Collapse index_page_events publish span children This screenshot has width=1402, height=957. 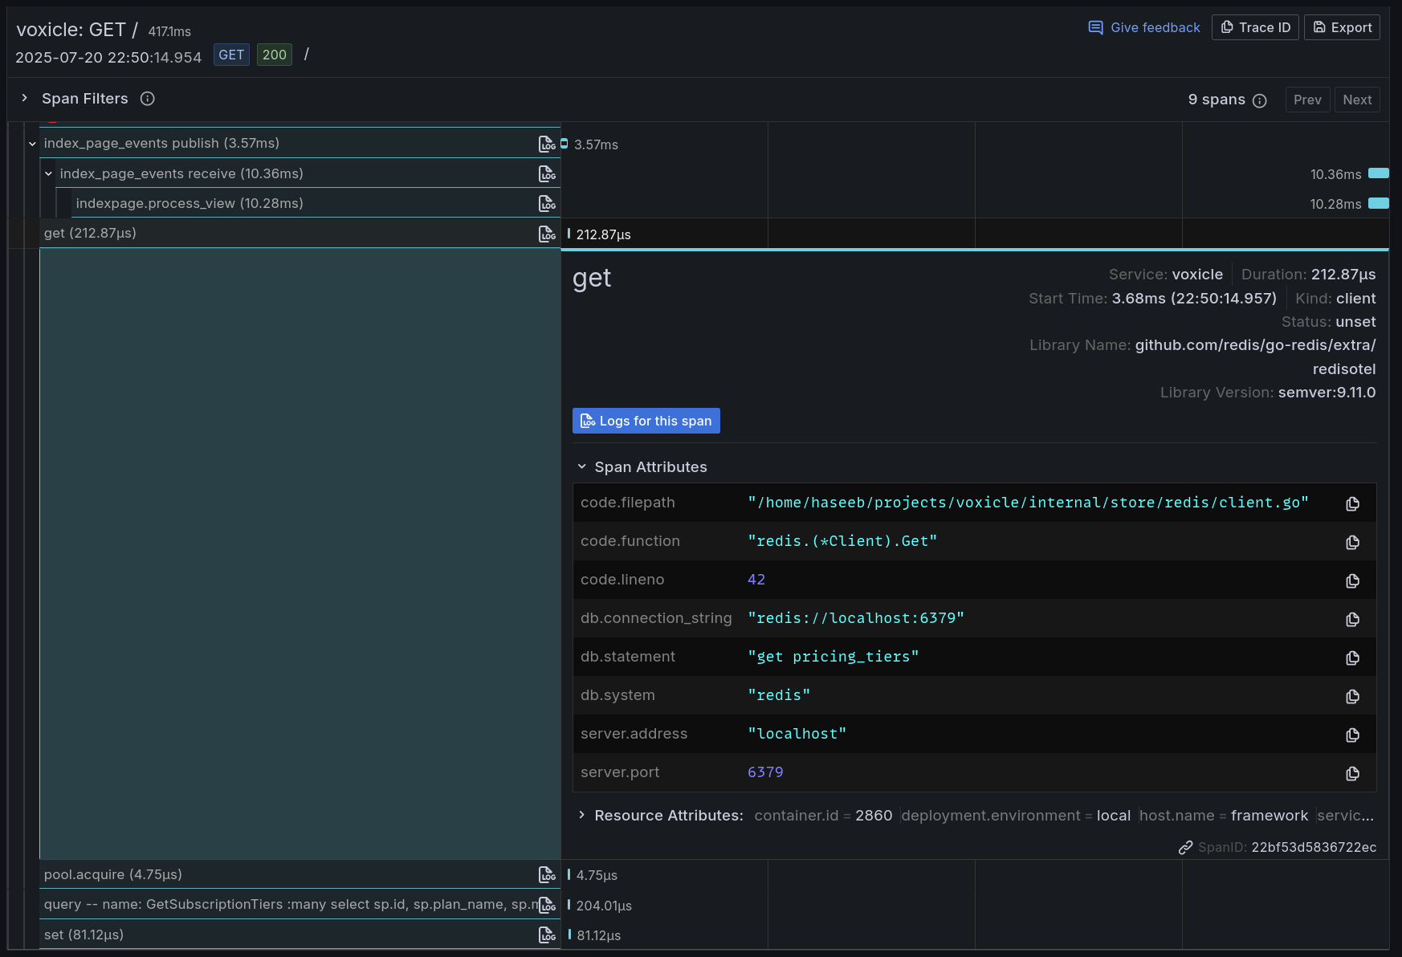(x=32, y=144)
